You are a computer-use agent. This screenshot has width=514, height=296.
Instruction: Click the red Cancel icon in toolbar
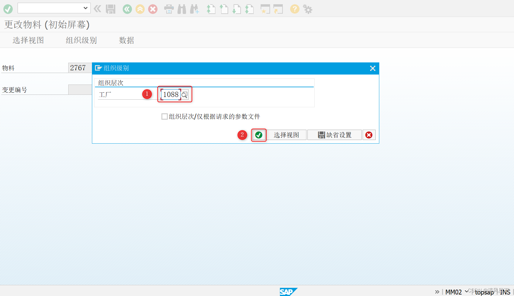(x=153, y=9)
